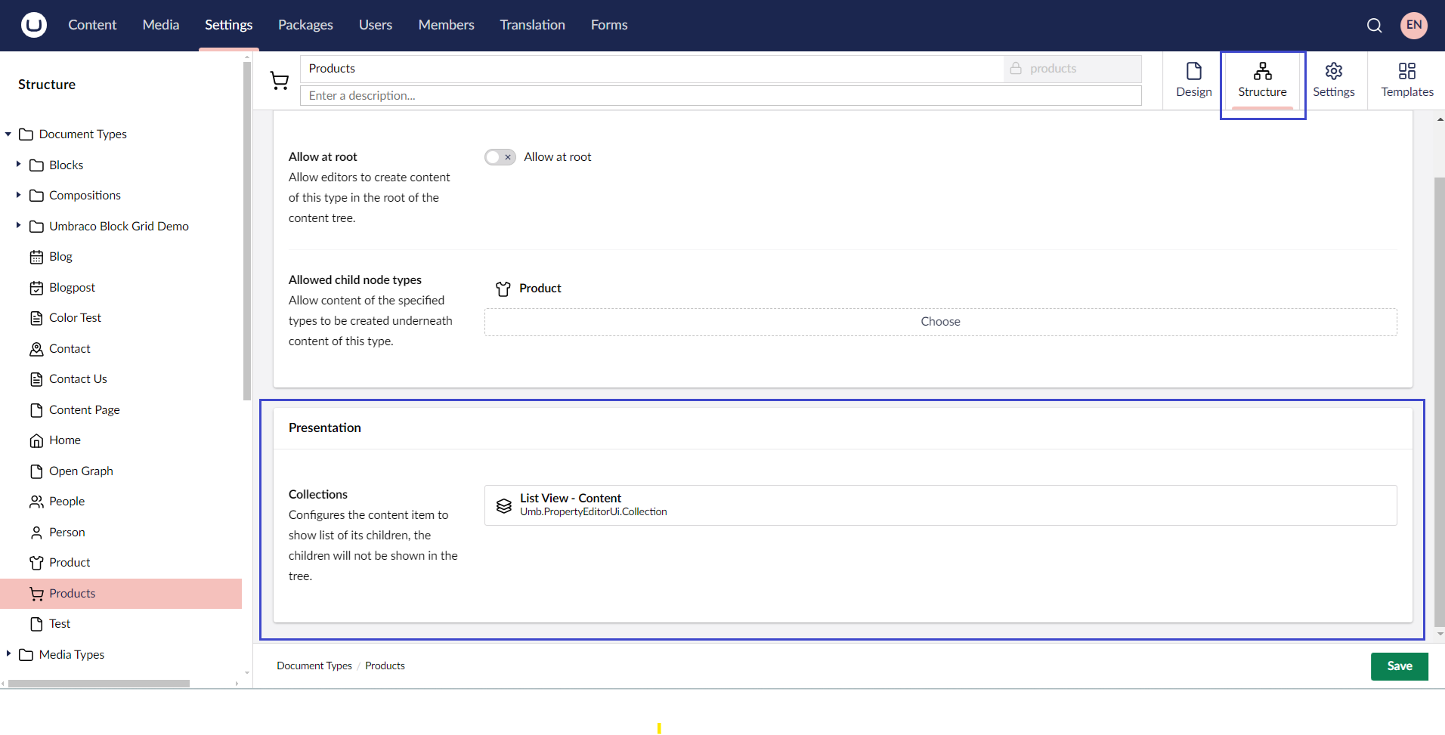Click the Contact person icon in the tree
This screenshot has width=1445, height=735.
[x=36, y=348]
